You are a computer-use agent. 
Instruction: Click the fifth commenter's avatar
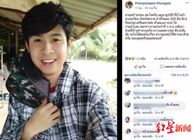click(x=128, y=132)
